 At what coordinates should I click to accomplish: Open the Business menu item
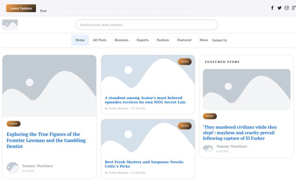click(x=121, y=40)
